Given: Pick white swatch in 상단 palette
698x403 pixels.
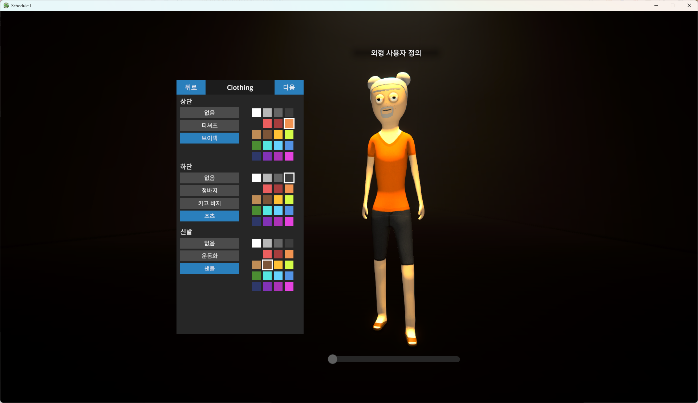Looking at the screenshot, I should click(x=256, y=113).
